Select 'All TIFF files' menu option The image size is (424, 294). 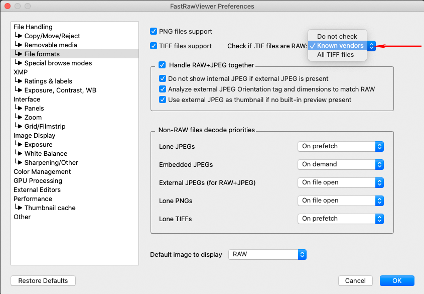click(335, 54)
